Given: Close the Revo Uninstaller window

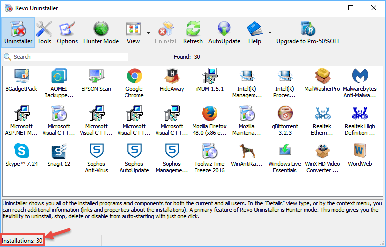Looking at the screenshot, I should click(374, 8).
